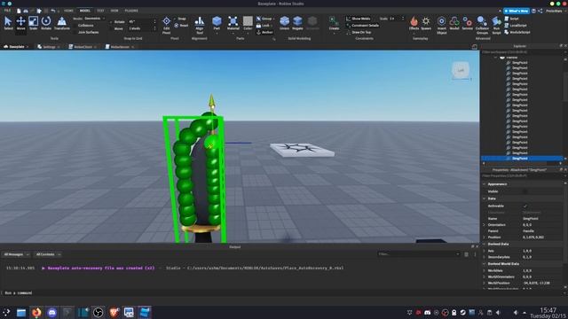Click the Rotate snap increment field
The width and height of the screenshot is (568, 319).
(x=140, y=21)
